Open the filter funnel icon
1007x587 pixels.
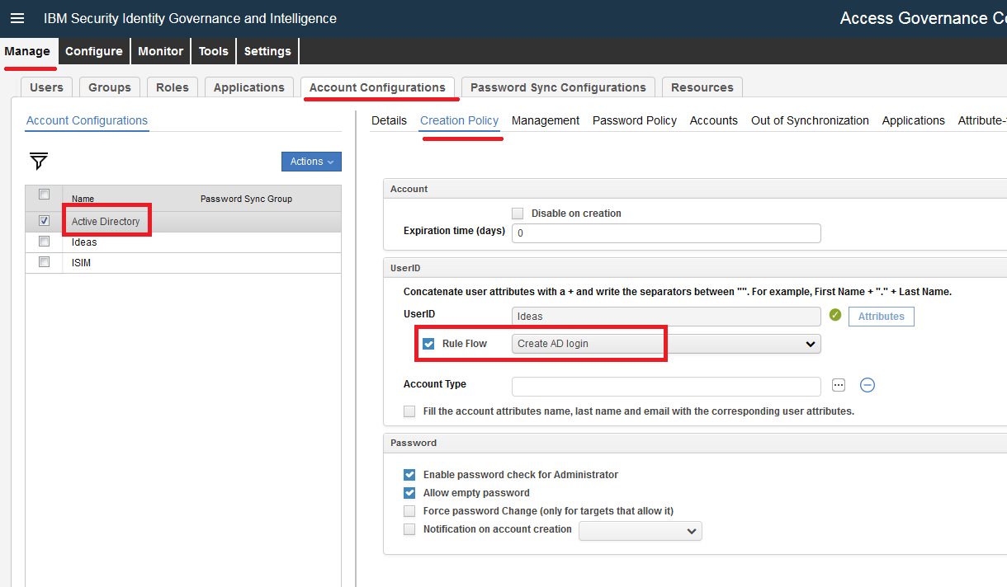pos(39,161)
